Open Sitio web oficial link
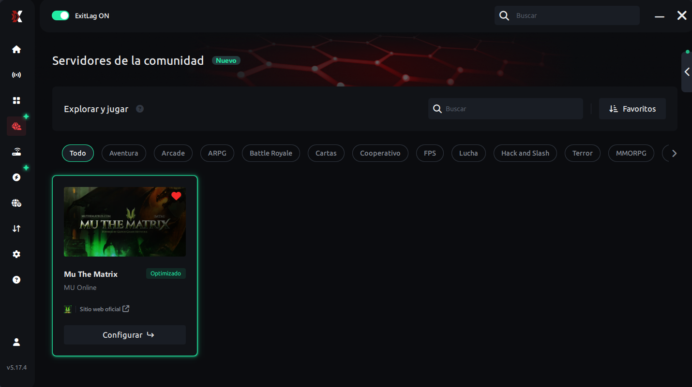 tap(105, 309)
